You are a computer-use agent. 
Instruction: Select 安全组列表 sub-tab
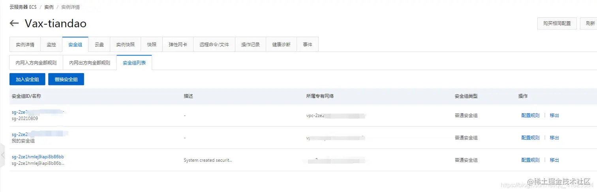[x=134, y=63]
